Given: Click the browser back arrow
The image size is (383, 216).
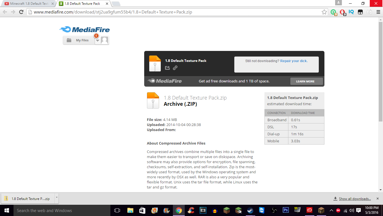Looking at the screenshot, I should click(5, 12).
